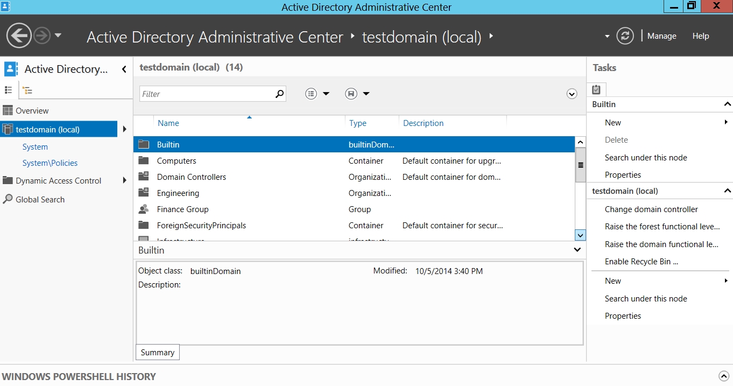Collapse the navigation pane chevron

(124, 69)
